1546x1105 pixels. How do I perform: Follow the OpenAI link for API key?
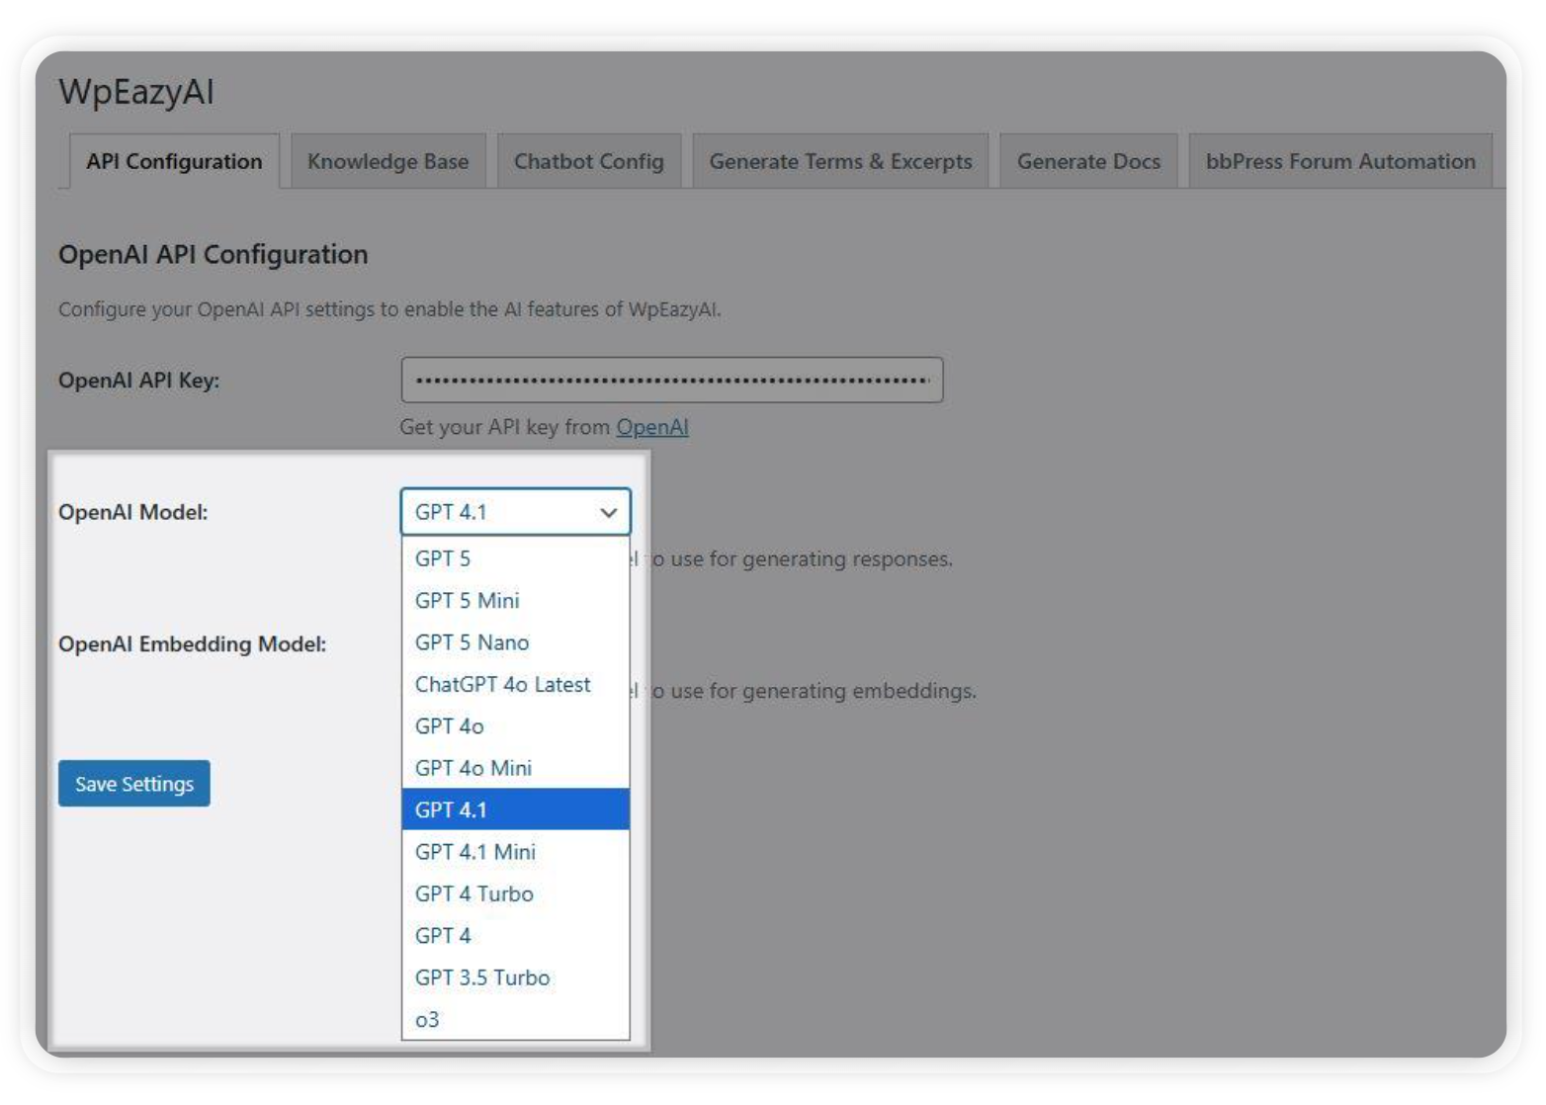point(652,427)
